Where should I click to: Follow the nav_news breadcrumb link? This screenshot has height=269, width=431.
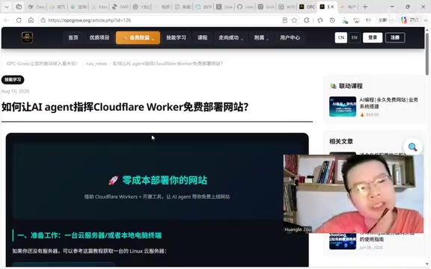click(x=97, y=64)
